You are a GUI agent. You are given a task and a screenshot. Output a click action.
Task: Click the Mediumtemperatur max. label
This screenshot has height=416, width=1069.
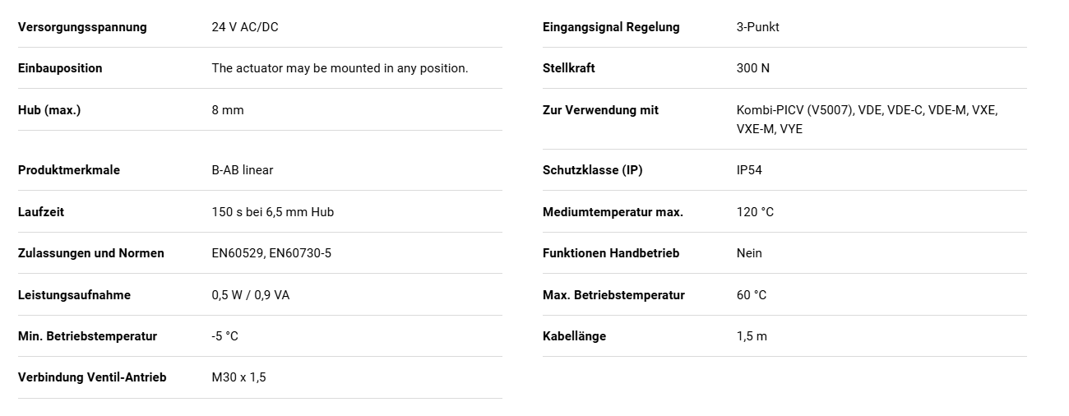(x=613, y=212)
